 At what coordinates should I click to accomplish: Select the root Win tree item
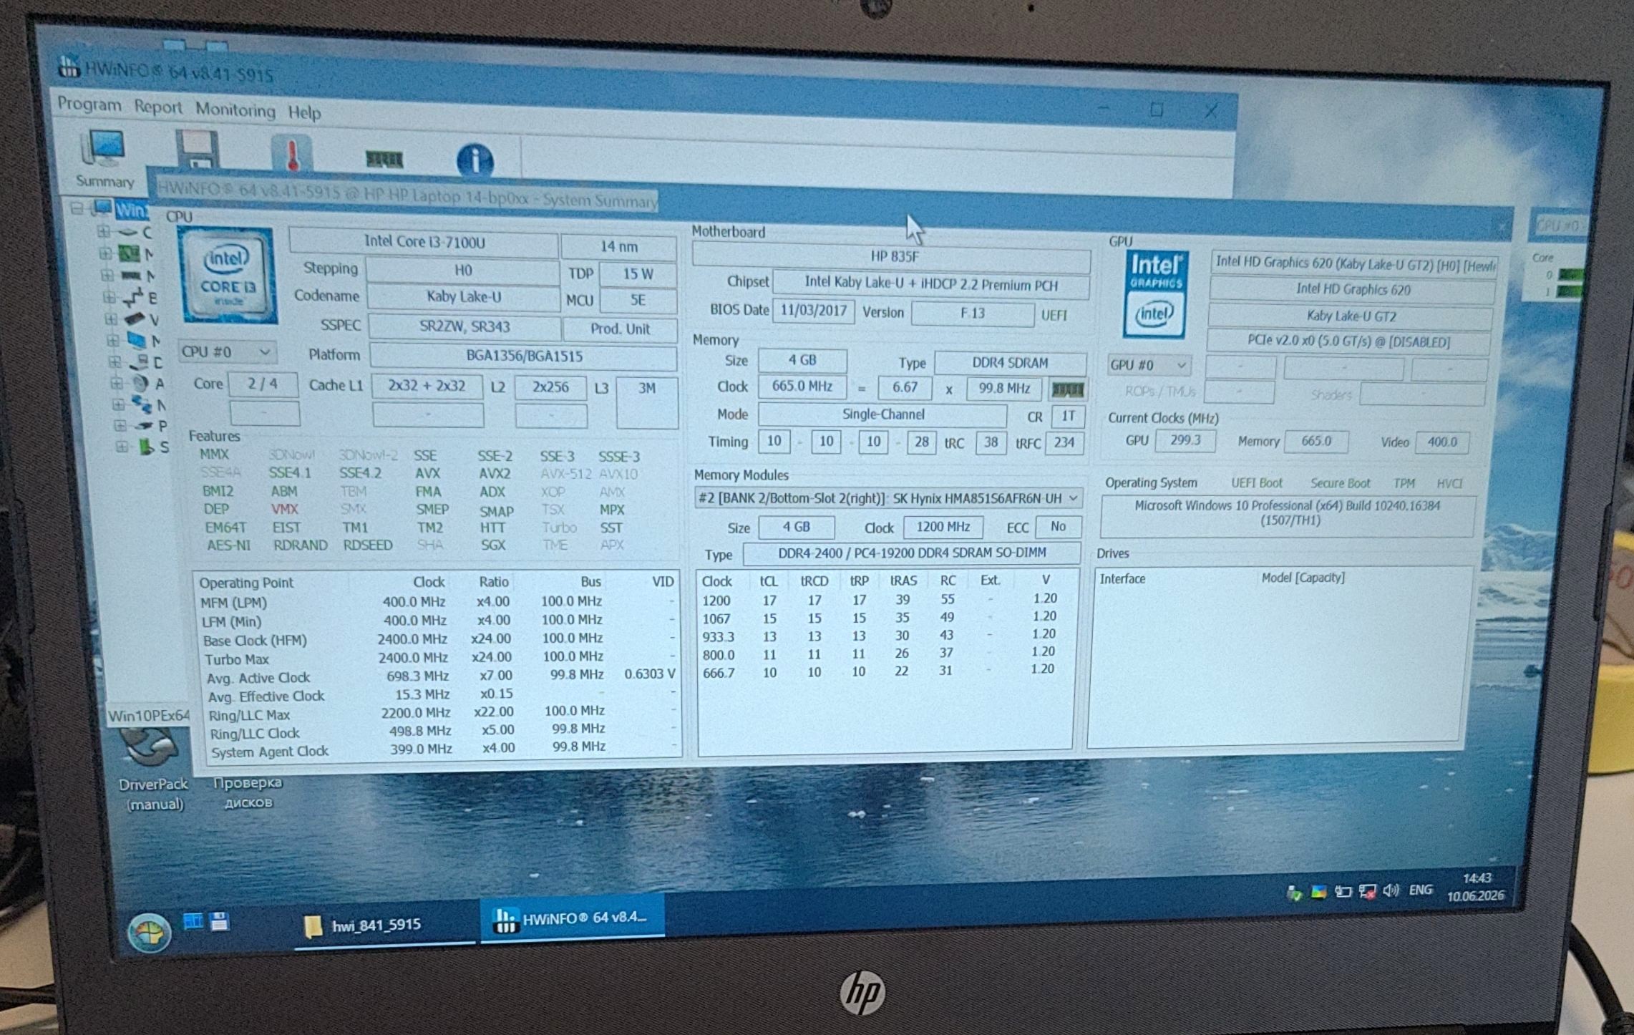(132, 210)
